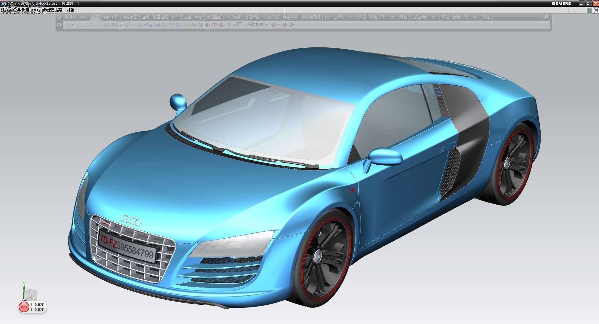Click the 90% network monitor widget
Viewport: 599px width, 324px height.
tap(32, 307)
